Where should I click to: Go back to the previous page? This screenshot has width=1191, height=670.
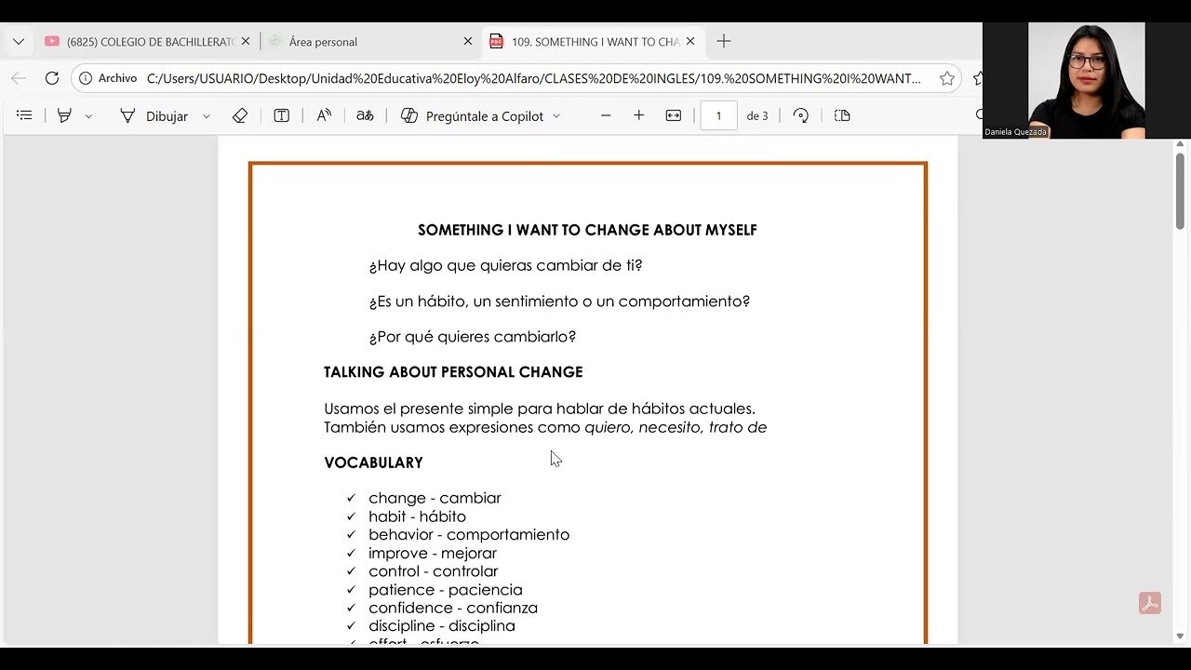click(x=19, y=78)
